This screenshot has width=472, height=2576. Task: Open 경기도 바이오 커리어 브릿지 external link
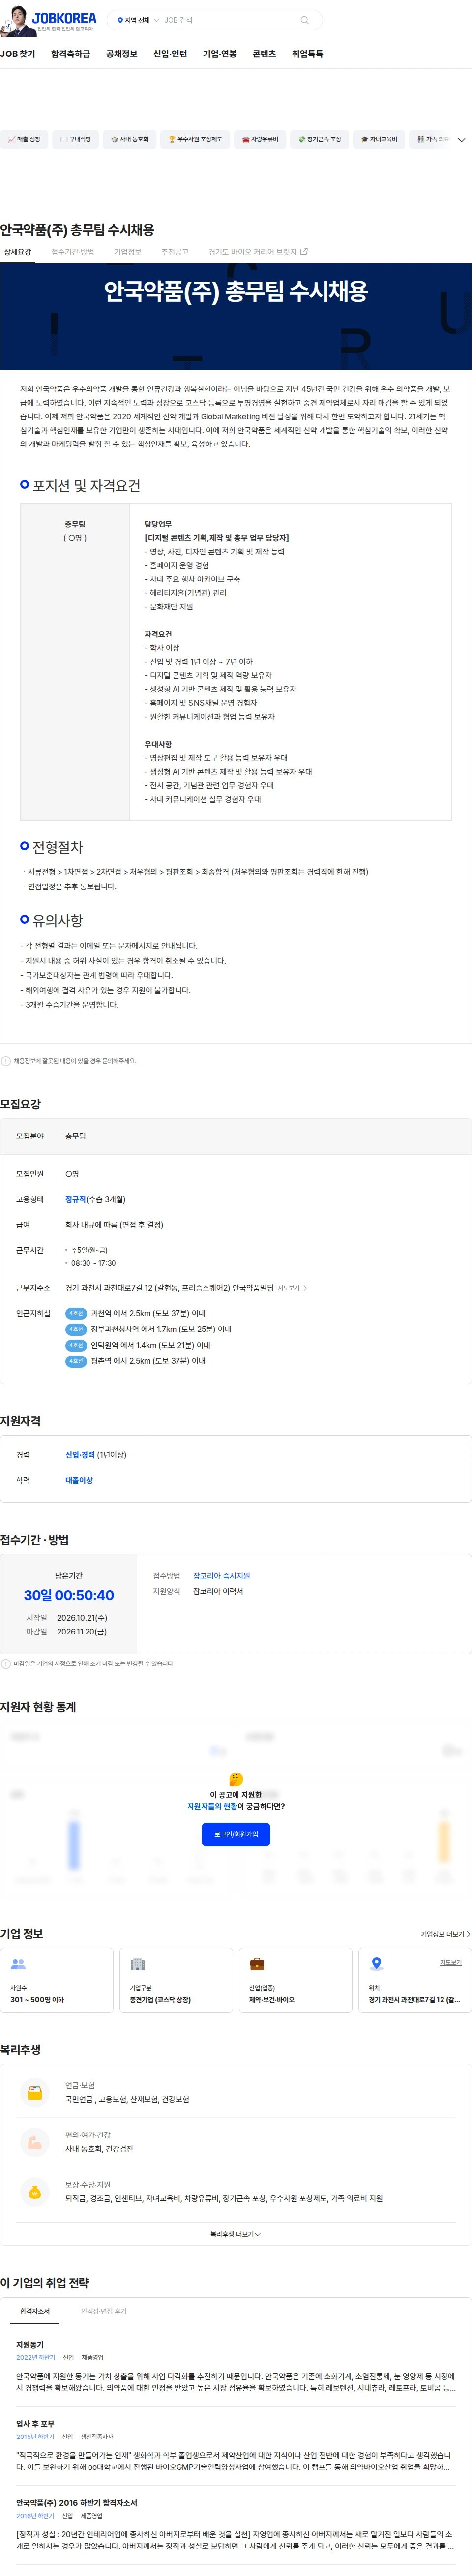(258, 252)
